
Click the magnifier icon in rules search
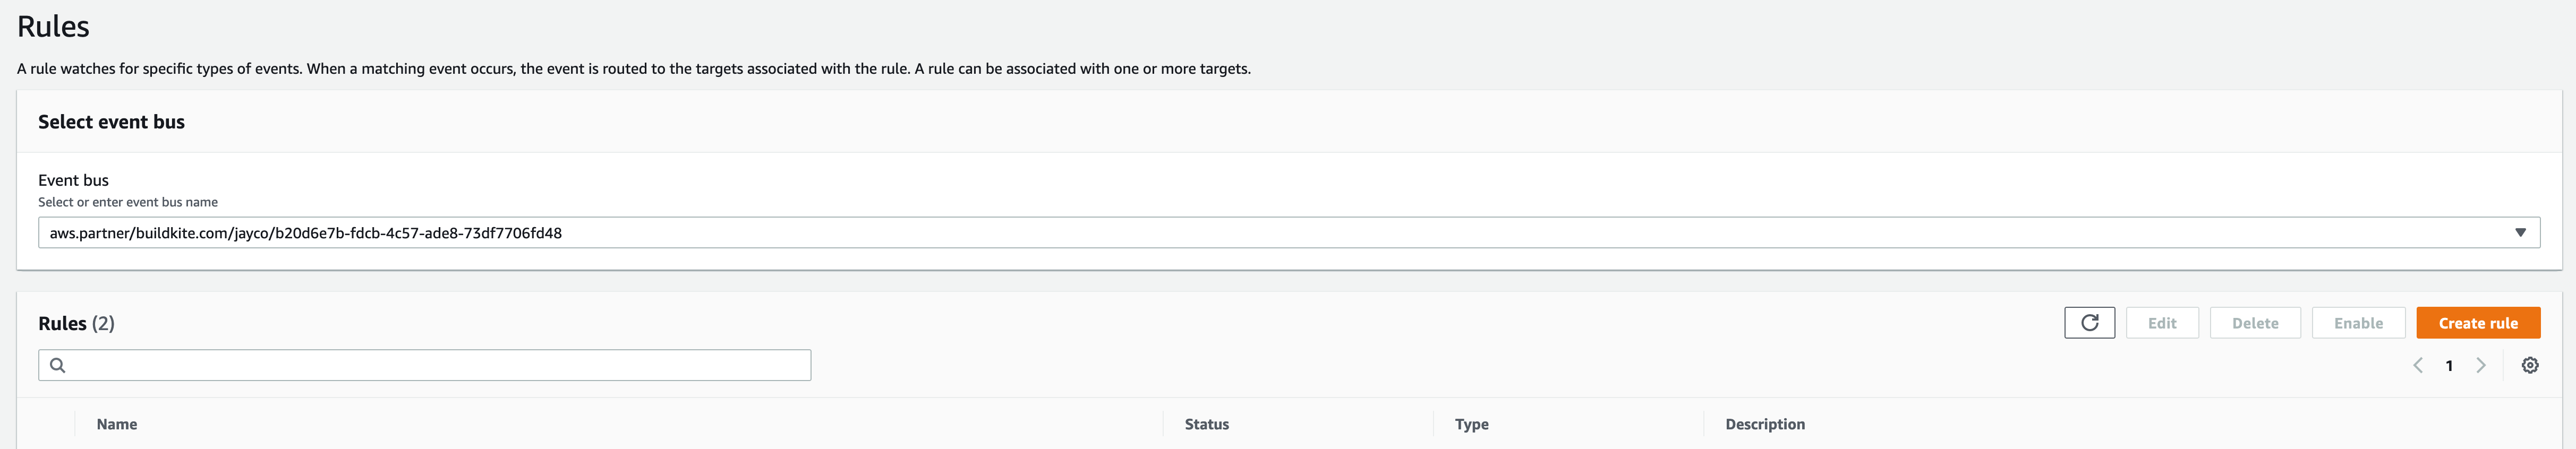58,366
